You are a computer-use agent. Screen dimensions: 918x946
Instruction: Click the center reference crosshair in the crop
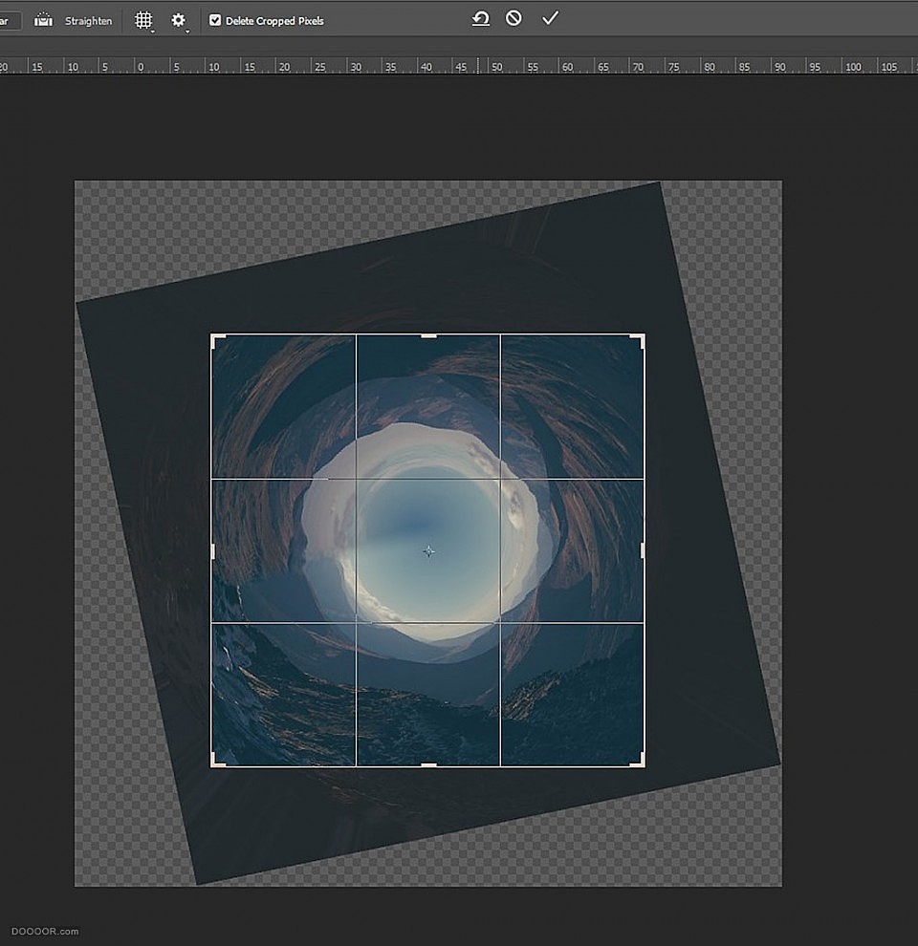coord(427,550)
